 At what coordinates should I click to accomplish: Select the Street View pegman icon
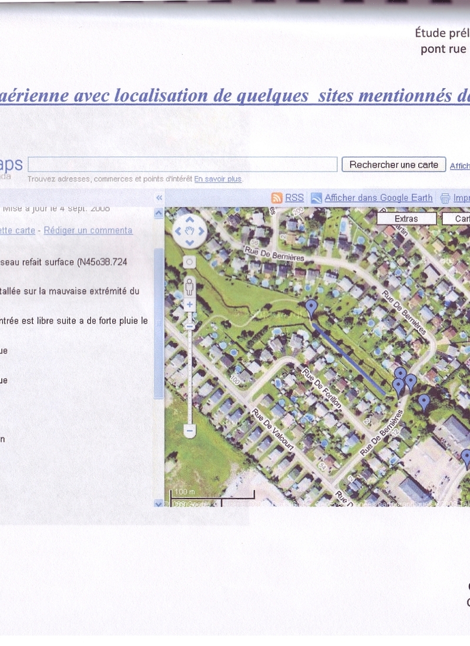coord(189,287)
